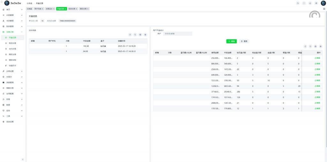Toggle search bar visibility in the 用户开盒统计 toolbar
This screenshot has width=327, height=162.
[310, 46]
